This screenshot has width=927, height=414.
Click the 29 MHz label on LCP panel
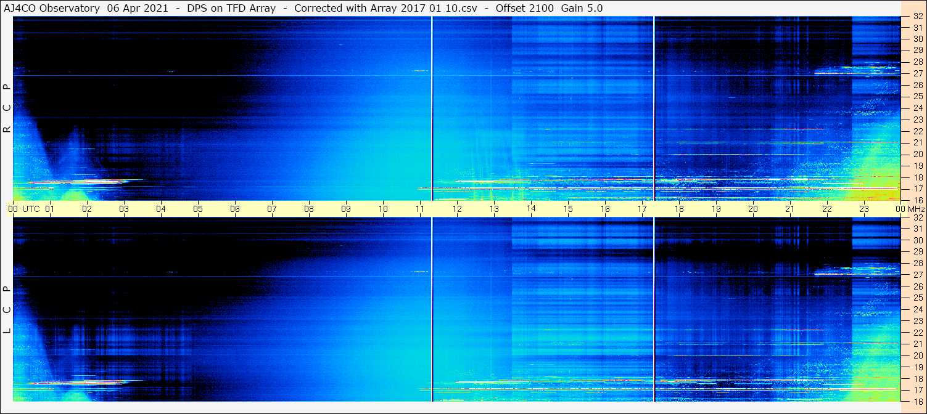[x=918, y=252]
